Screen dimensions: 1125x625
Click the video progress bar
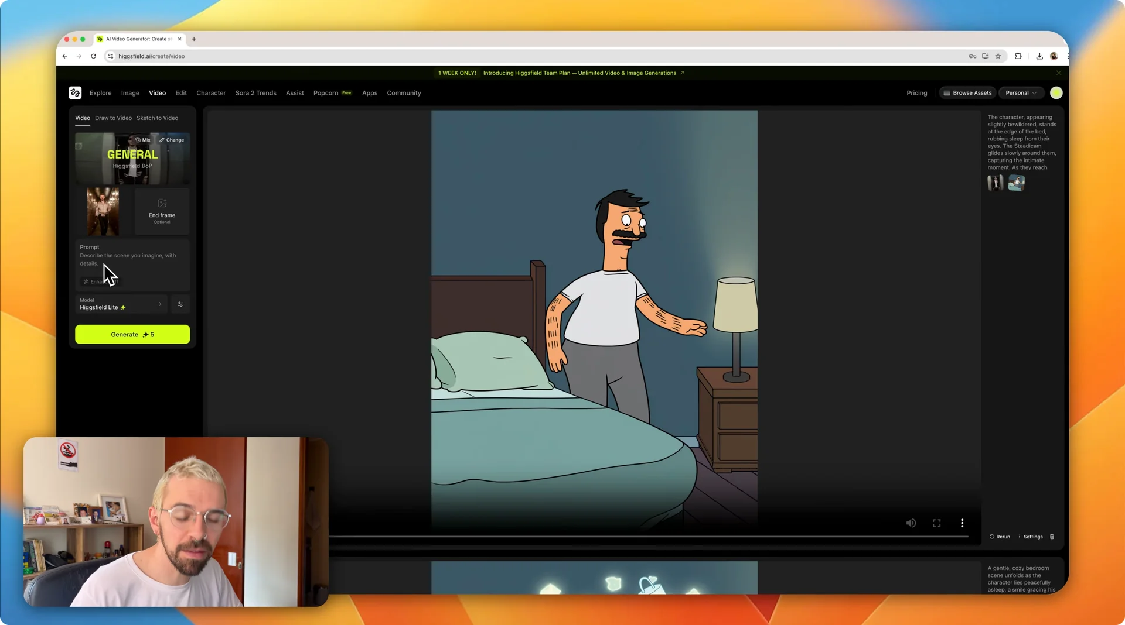(648, 536)
